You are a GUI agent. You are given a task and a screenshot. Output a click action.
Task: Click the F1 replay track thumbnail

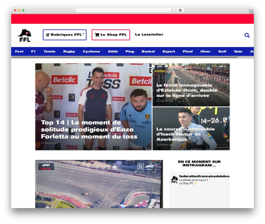coord(99,184)
